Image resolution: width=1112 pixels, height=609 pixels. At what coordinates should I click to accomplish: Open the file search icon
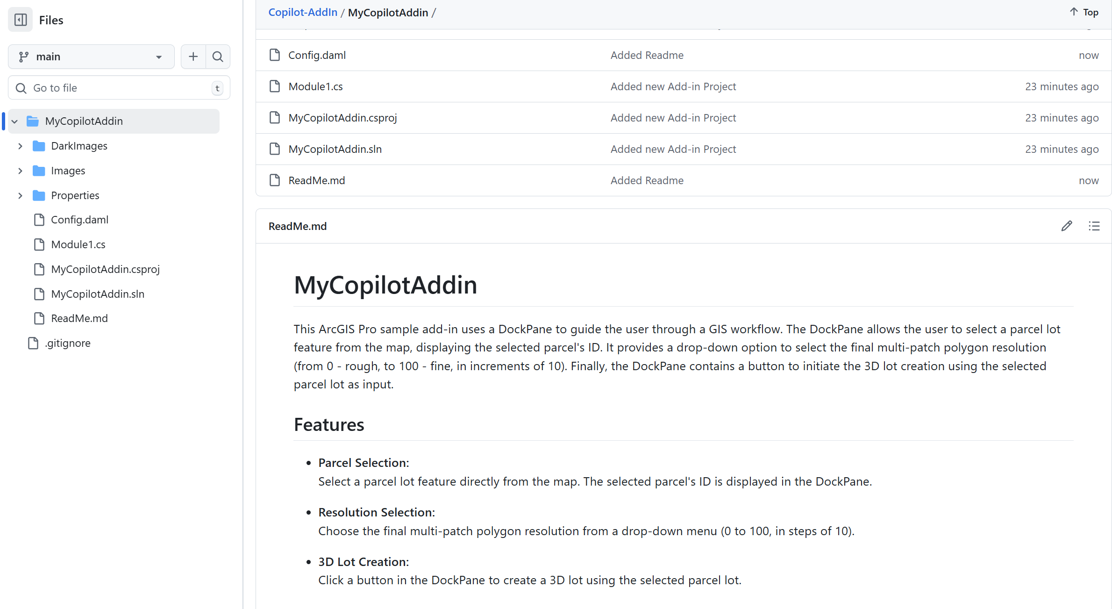coord(218,56)
